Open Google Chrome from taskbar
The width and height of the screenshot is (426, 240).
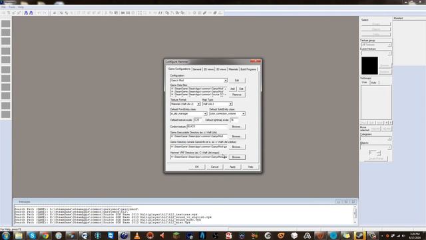(x=45, y=235)
